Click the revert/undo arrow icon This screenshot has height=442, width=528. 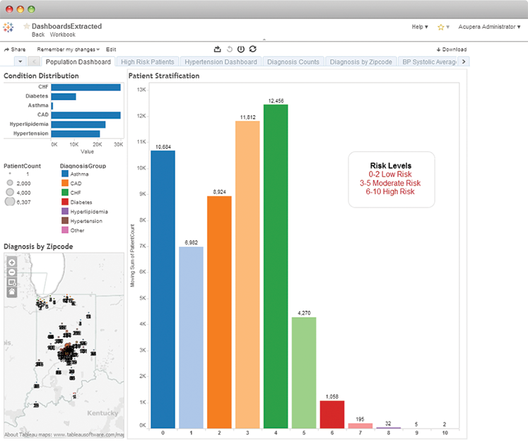(x=229, y=49)
